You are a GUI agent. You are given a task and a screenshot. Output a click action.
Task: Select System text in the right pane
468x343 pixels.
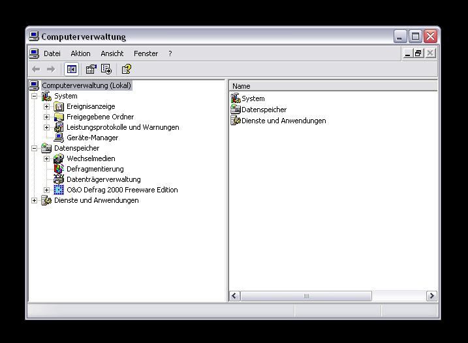(253, 98)
